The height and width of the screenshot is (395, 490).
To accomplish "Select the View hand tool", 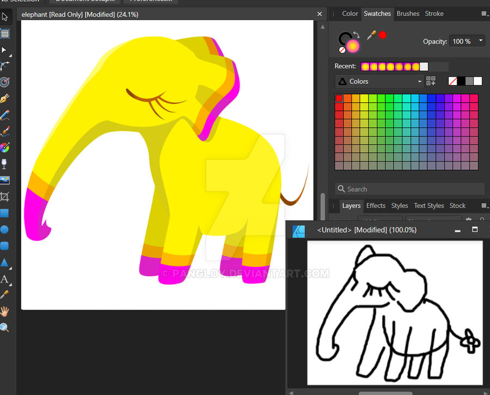I will coord(4,311).
